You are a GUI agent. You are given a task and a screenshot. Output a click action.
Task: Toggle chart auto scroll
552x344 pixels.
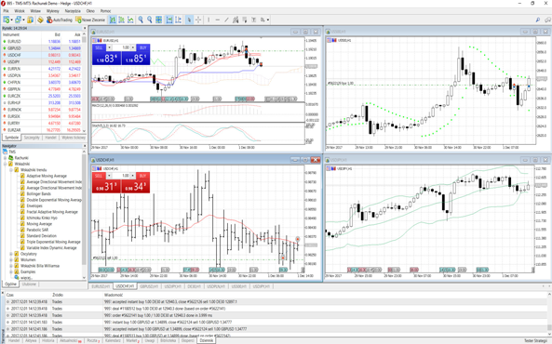[169, 20]
